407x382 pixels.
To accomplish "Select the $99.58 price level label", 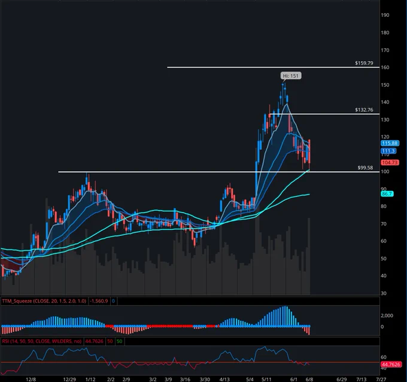I will 365,168.
